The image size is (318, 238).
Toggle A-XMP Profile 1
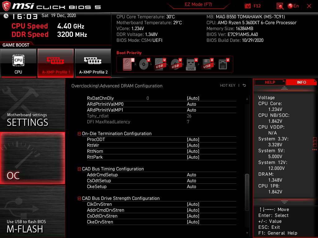click(x=56, y=63)
